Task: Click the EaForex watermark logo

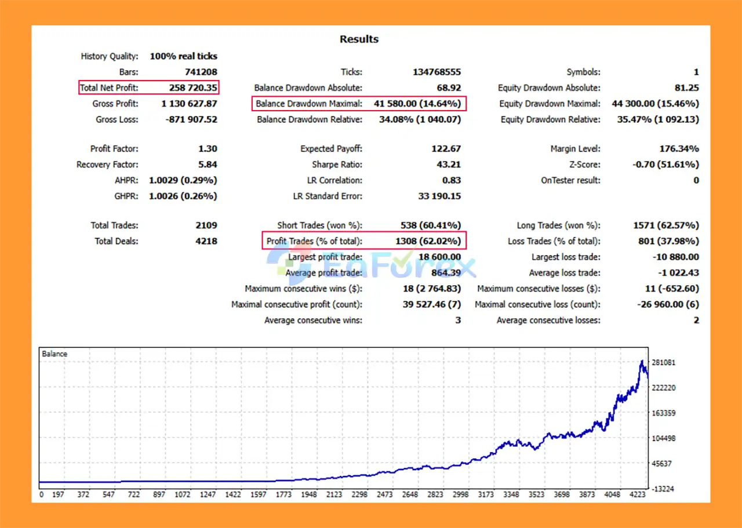Action: [371, 268]
